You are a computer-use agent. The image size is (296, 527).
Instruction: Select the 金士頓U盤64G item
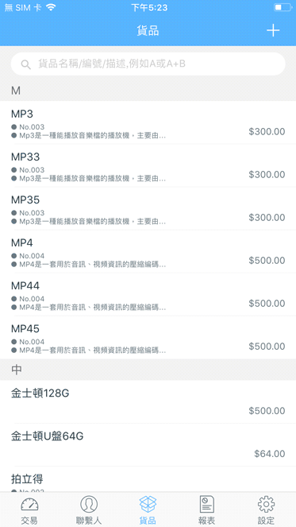point(148,445)
